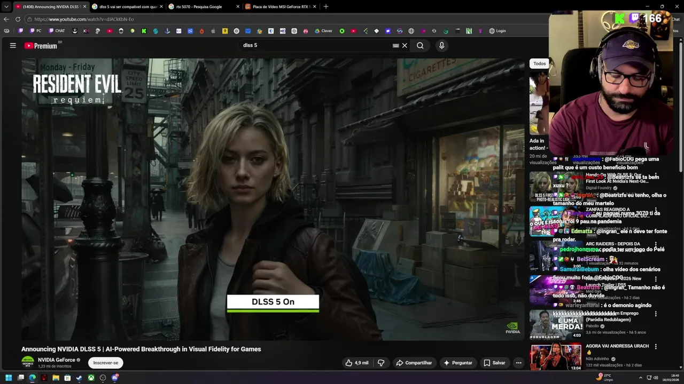Open options menu for ARC RAIDERS video
Screen dimensions: 684x384
pyautogui.click(x=656, y=245)
